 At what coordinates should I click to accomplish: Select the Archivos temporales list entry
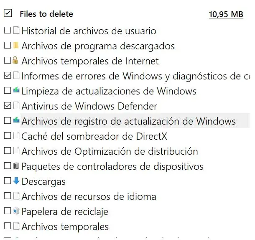point(65,227)
